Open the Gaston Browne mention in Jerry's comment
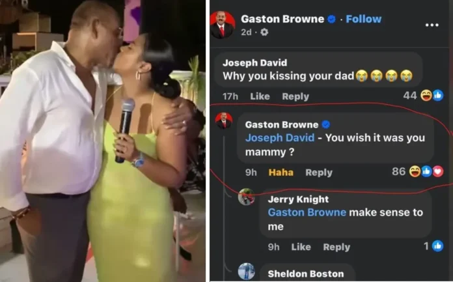The height and width of the screenshot is (282, 453). pyautogui.click(x=307, y=212)
